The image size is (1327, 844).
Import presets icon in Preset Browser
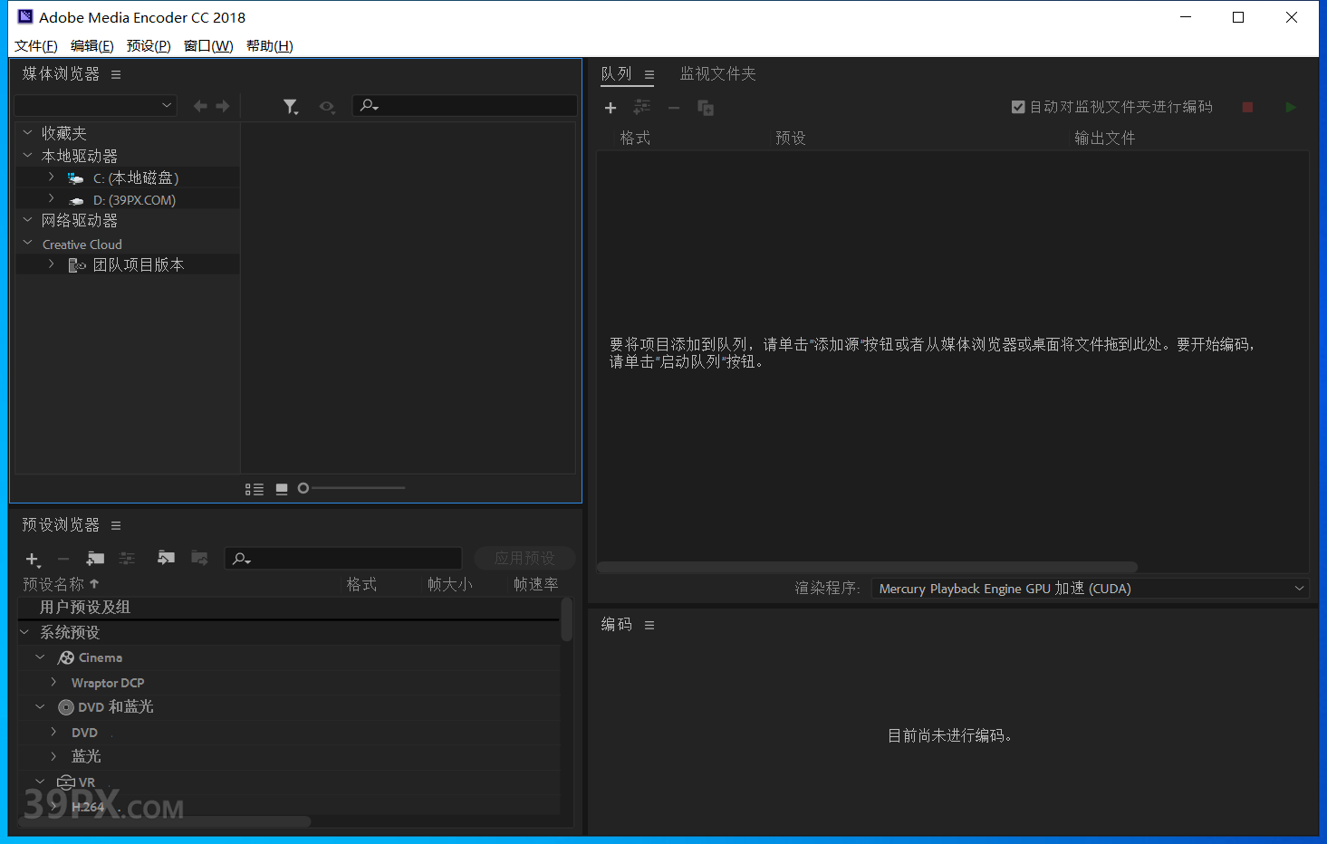[x=166, y=557]
